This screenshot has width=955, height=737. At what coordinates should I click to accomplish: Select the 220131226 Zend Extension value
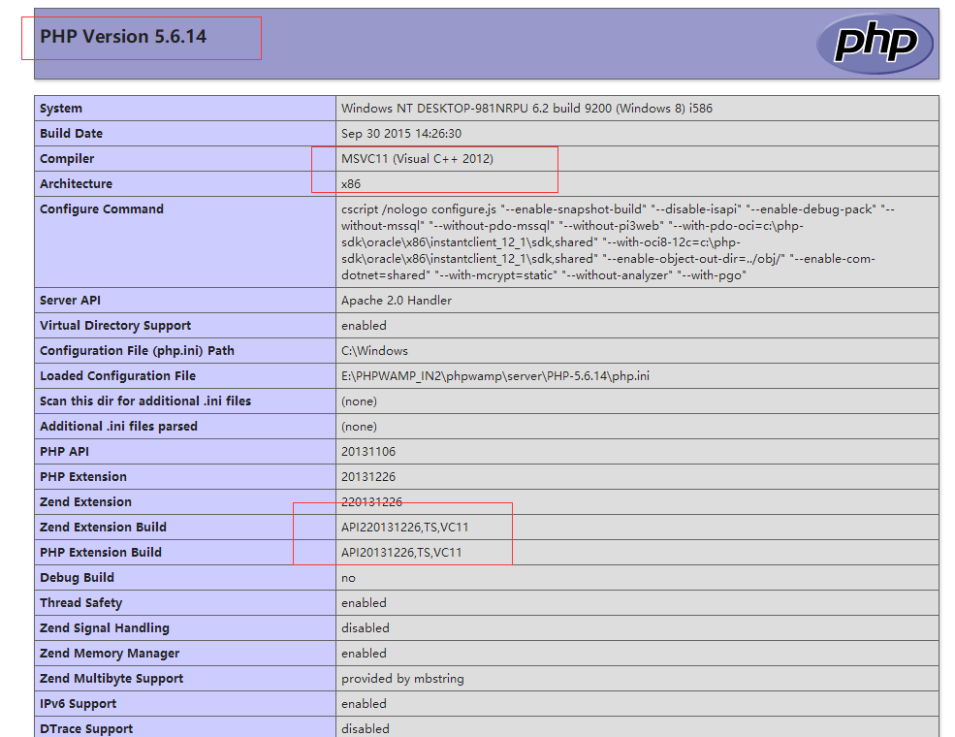point(371,502)
